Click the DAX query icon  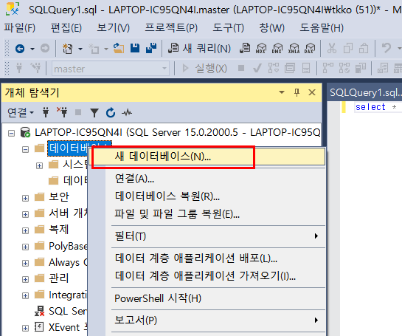pos(310,48)
